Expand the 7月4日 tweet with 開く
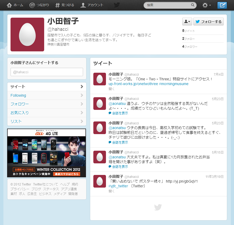The height and width of the screenshot is (225, 234). (111, 89)
